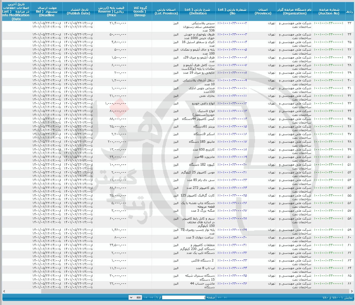Sort by Last Info Modification Date header

pyautogui.click(x=16, y=12)
